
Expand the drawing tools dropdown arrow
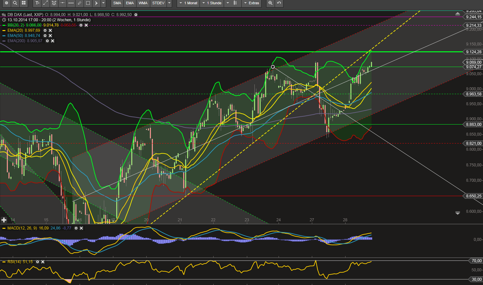point(104,3)
